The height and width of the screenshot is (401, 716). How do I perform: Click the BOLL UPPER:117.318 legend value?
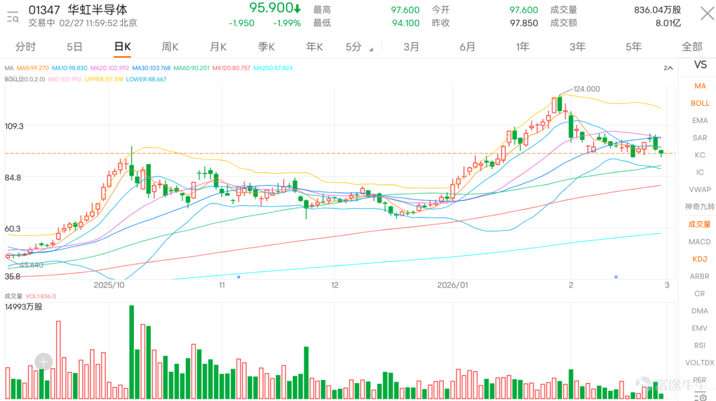pyautogui.click(x=104, y=79)
